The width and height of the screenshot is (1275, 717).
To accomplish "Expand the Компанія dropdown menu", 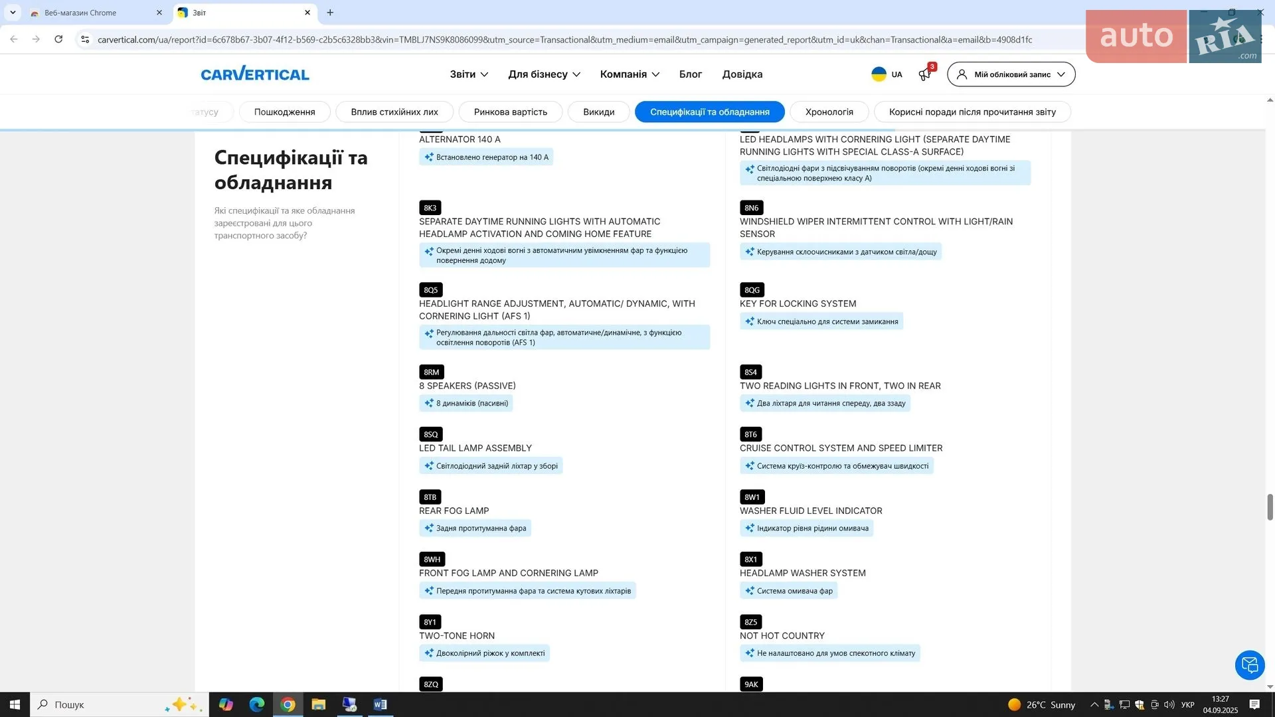I will coord(630,74).
